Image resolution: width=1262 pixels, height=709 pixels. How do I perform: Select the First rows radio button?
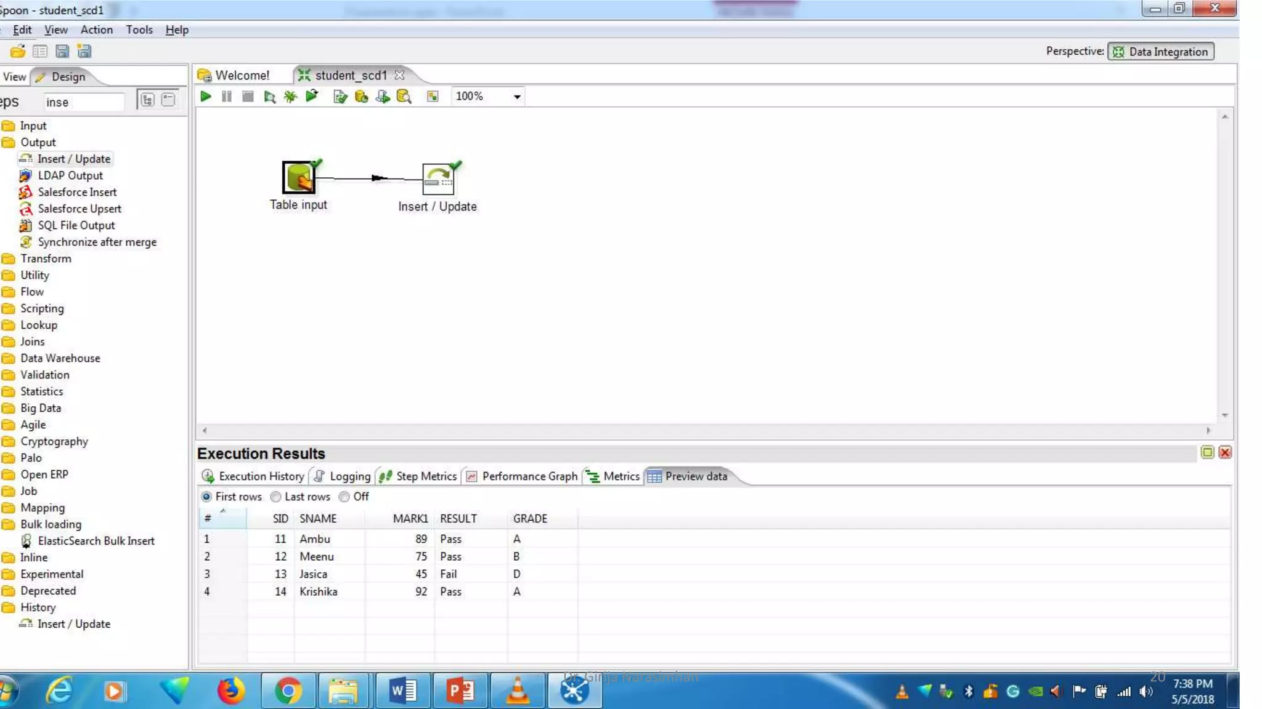pos(207,497)
